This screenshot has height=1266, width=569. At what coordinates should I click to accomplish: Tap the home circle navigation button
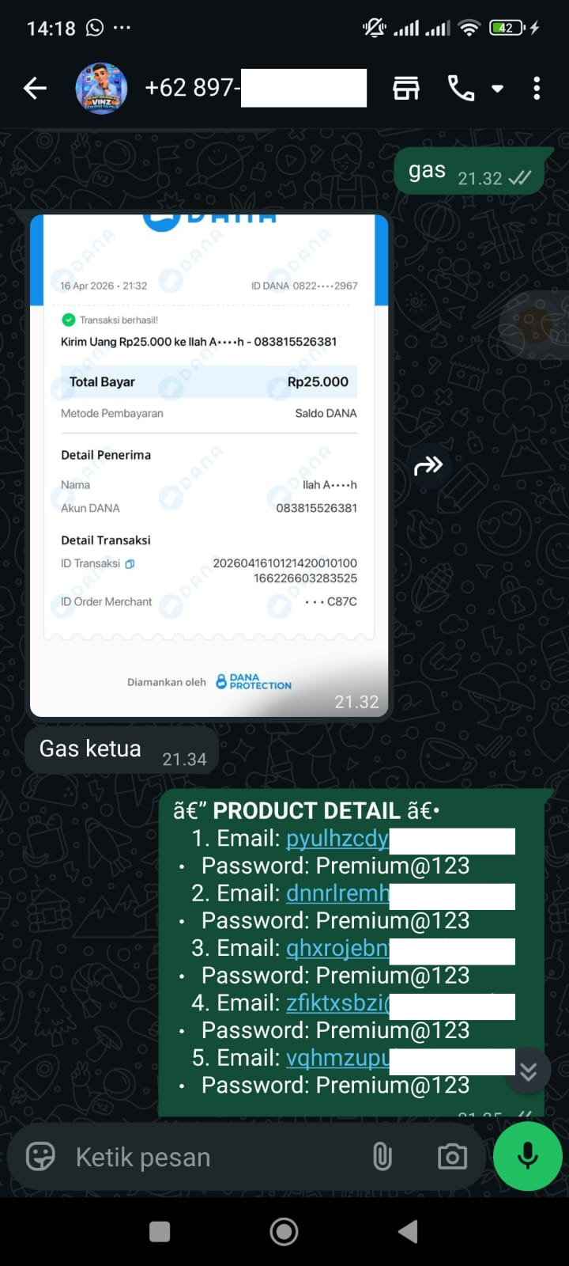284,1231
